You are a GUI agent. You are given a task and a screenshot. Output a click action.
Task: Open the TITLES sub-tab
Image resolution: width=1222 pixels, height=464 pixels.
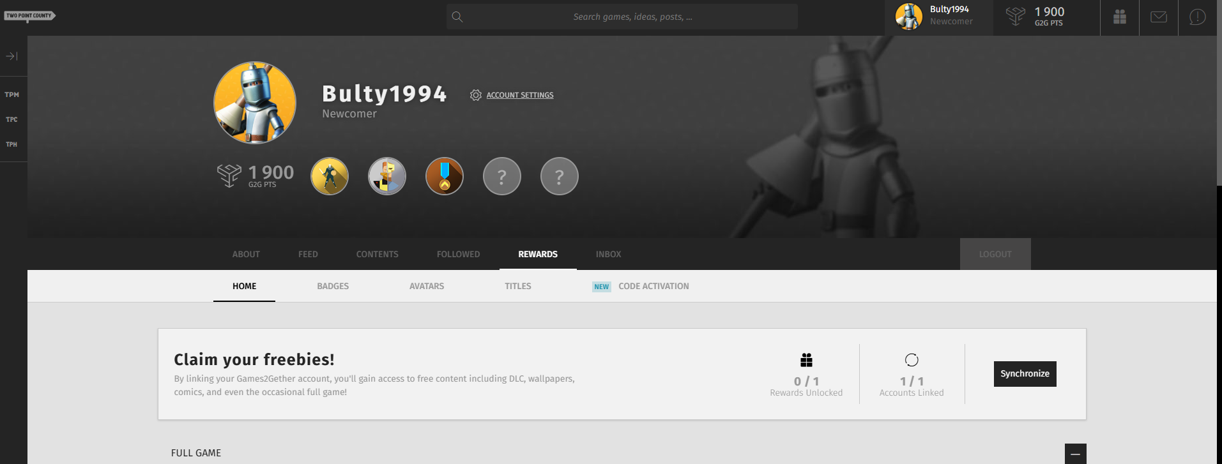tap(518, 286)
